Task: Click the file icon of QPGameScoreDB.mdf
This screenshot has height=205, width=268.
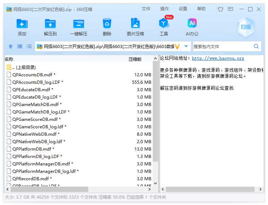Action: (9, 119)
